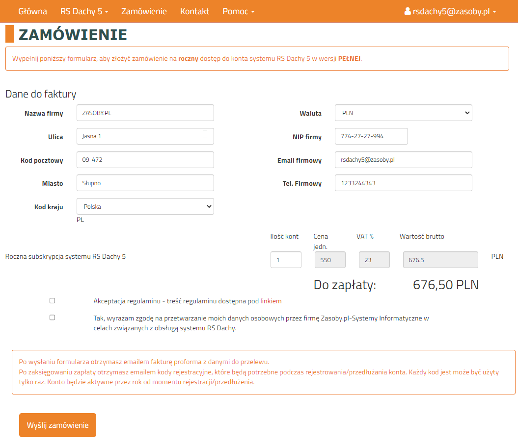
Task: Click the Ilość kont quantity field
Action: pyautogui.click(x=286, y=260)
